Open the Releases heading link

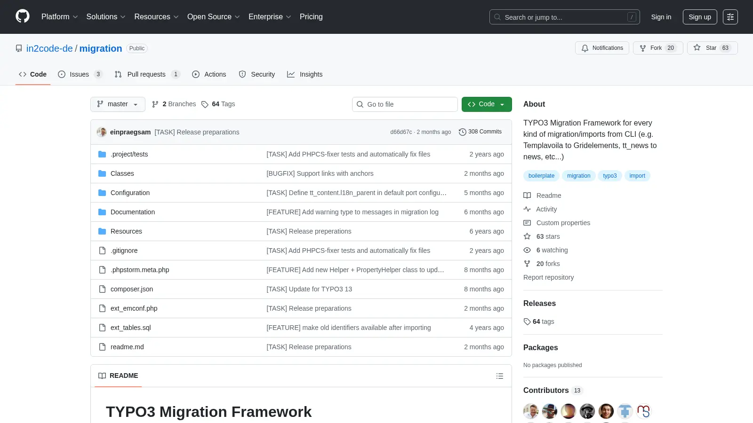tap(539, 304)
